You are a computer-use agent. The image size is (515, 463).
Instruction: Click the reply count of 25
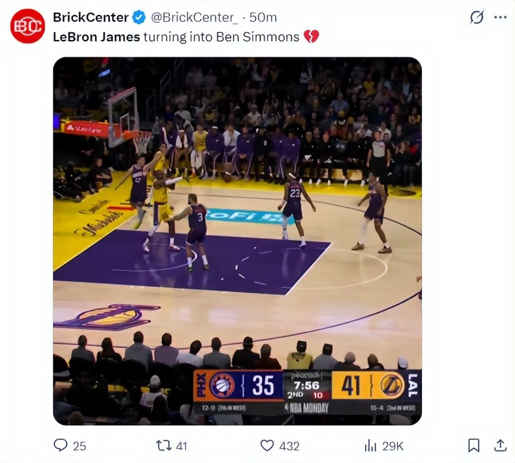79,445
